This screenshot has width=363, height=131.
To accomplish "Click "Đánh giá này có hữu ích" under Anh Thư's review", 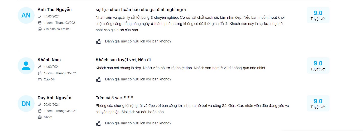I will (138, 41).
